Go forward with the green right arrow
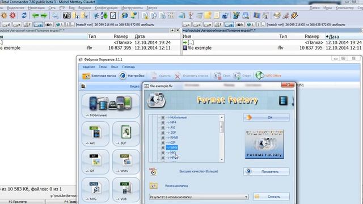363x204 pixels. [x=44, y=15]
